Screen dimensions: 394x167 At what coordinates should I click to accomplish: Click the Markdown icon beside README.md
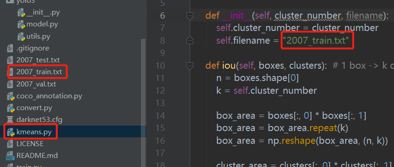[10, 156]
